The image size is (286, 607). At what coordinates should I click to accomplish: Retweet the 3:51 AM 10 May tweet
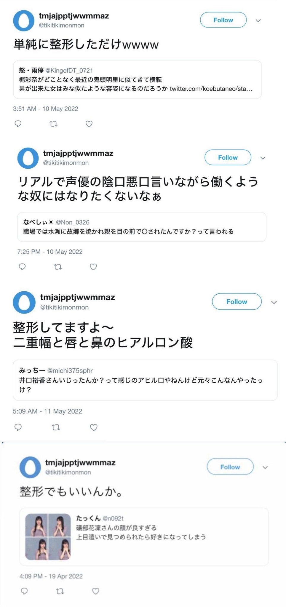tap(53, 124)
